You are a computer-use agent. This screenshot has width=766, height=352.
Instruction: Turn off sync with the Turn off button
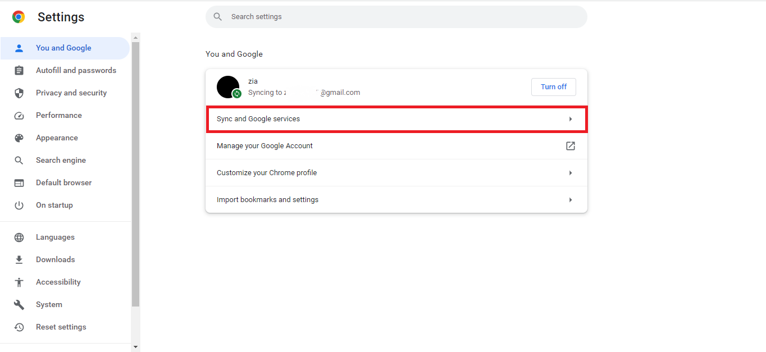(553, 86)
